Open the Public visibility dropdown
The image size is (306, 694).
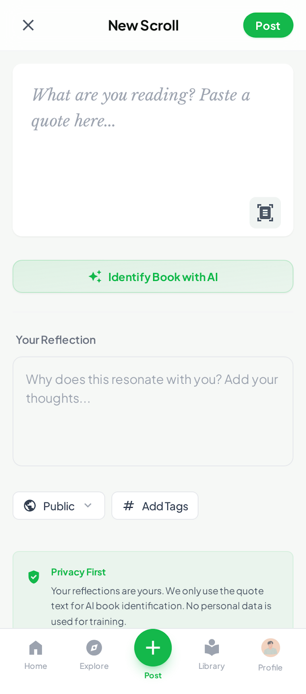tap(59, 506)
